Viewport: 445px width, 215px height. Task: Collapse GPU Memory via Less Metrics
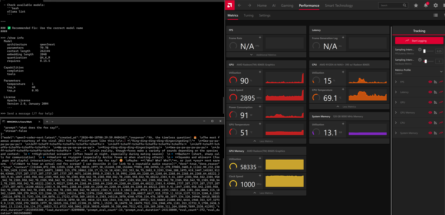[267, 193]
